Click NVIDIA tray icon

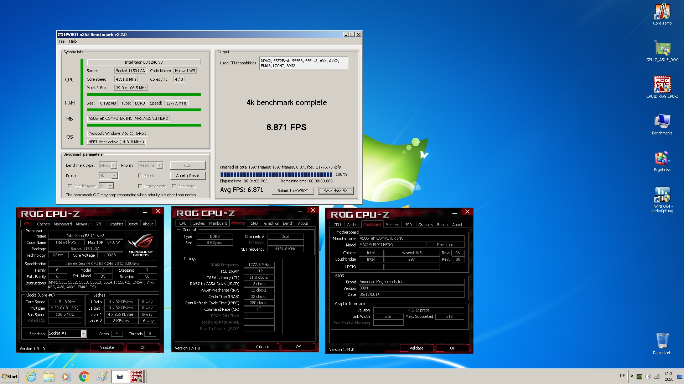click(639, 377)
